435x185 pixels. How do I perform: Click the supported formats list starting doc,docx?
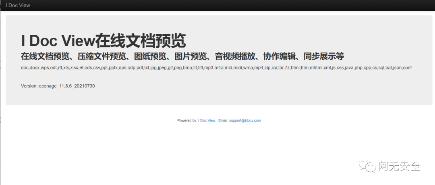pos(216,68)
